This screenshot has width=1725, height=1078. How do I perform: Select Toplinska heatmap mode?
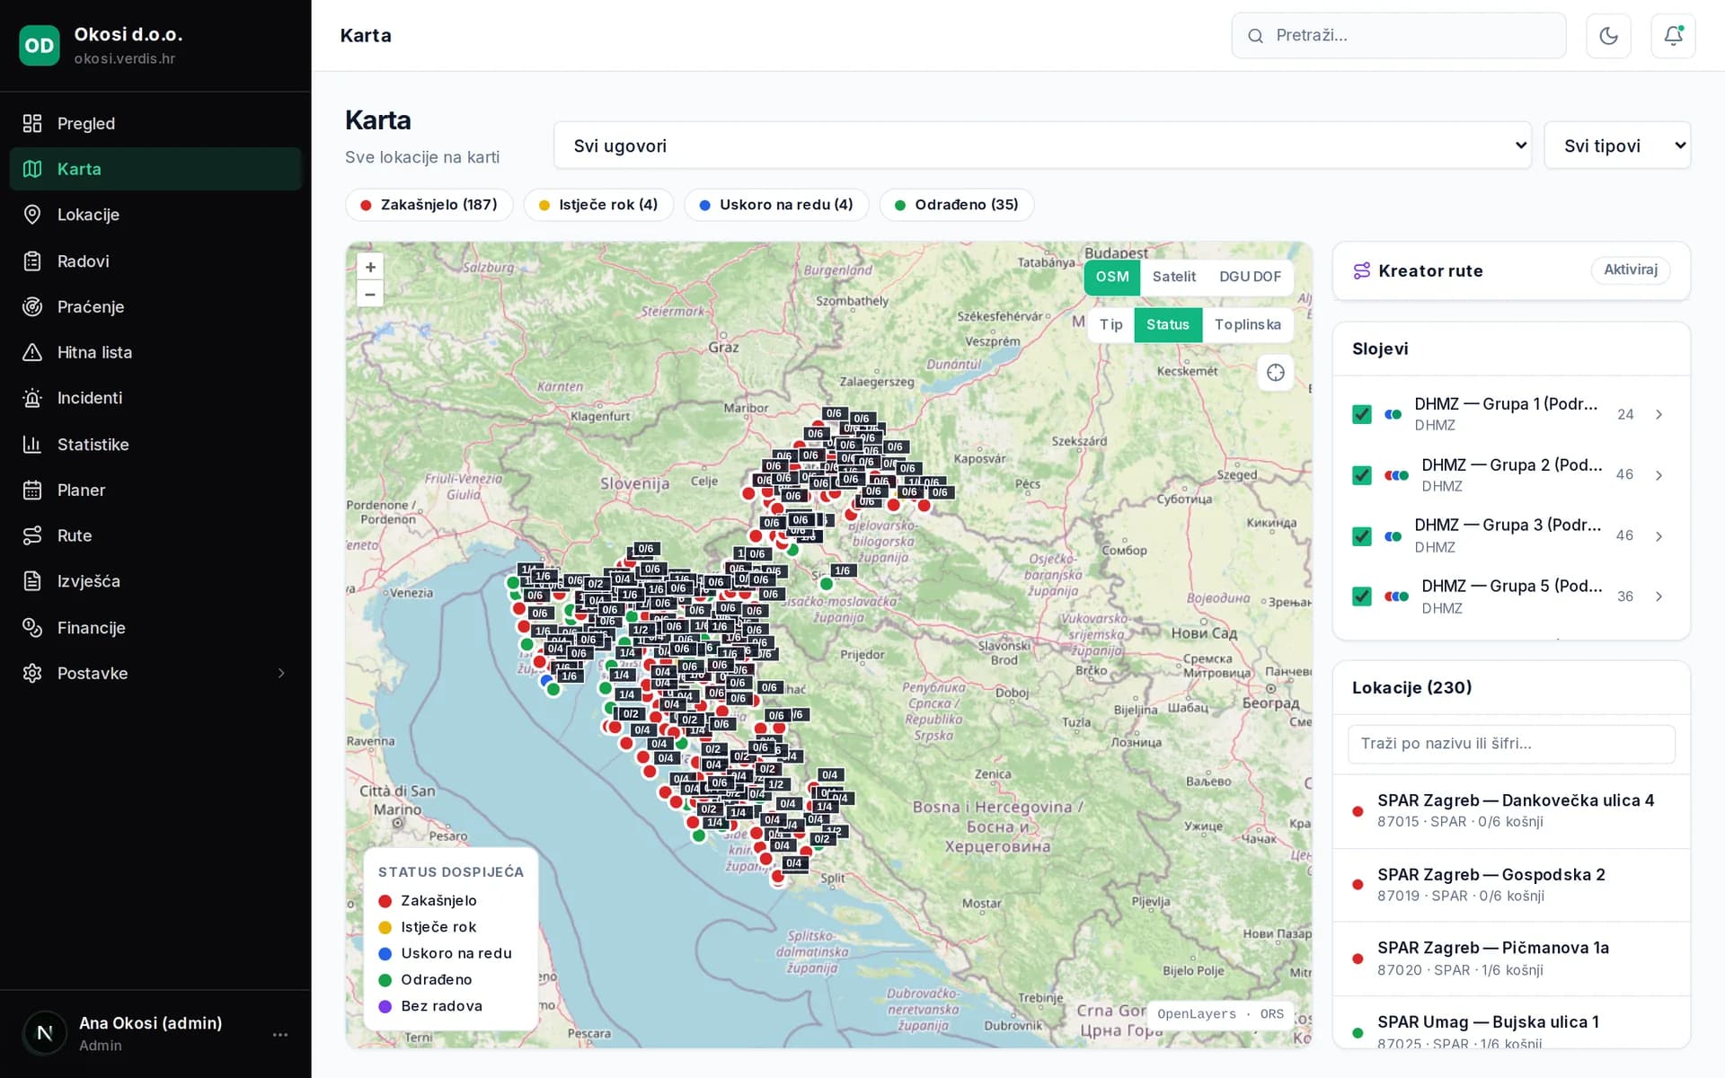(1247, 324)
